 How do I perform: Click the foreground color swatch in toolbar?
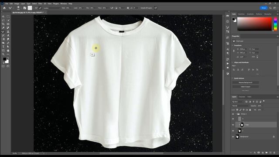4,59
